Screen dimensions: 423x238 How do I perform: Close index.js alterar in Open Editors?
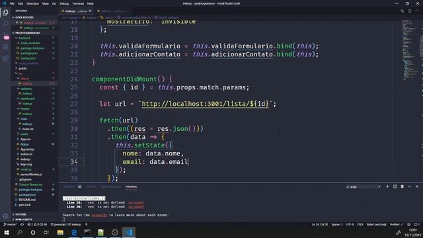pos(17,22)
